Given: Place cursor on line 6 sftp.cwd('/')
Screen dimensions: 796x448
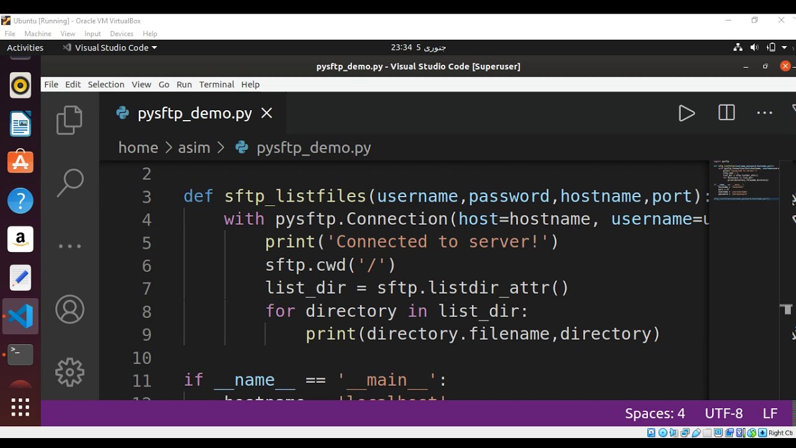Looking at the screenshot, I should pyautogui.click(x=330, y=265).
